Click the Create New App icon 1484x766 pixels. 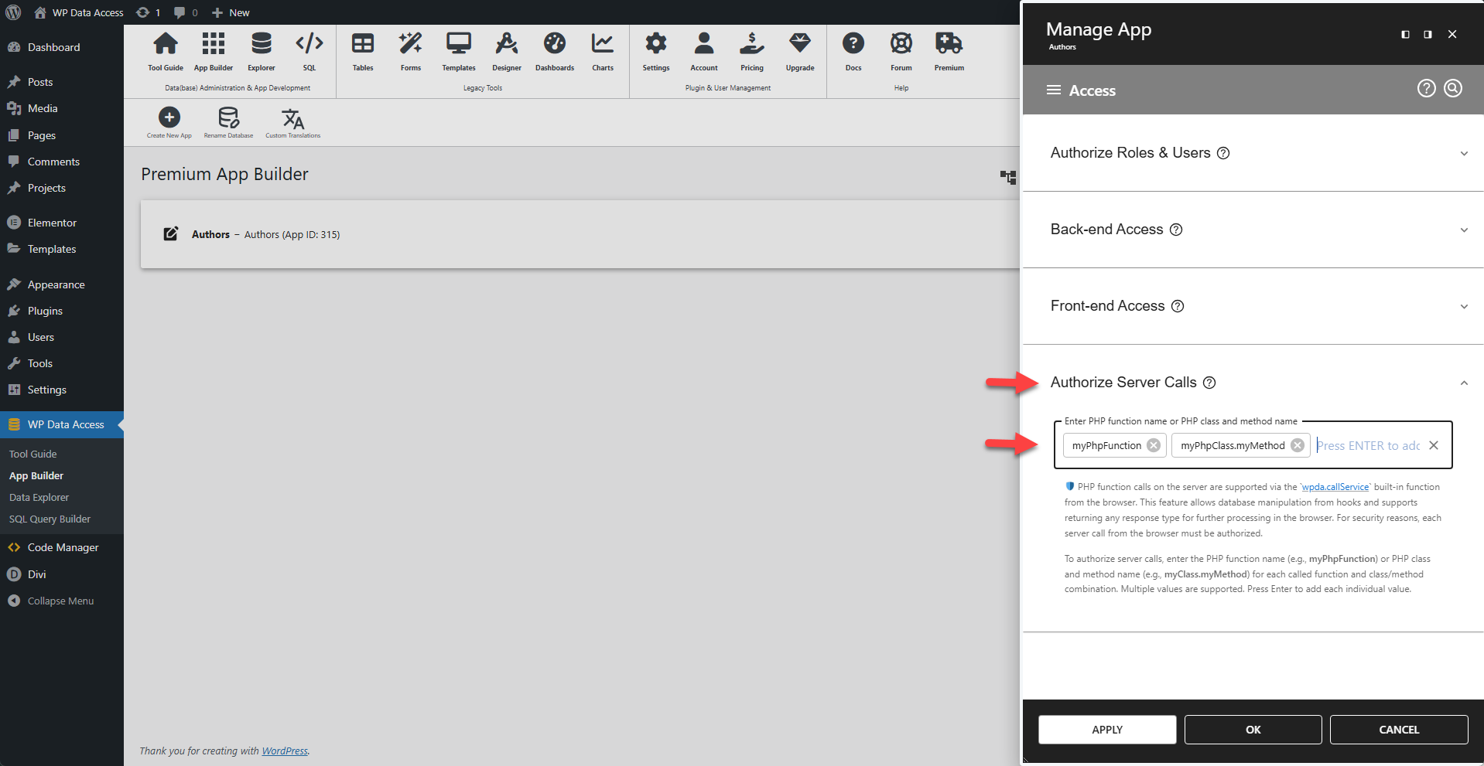click(169, 120)
